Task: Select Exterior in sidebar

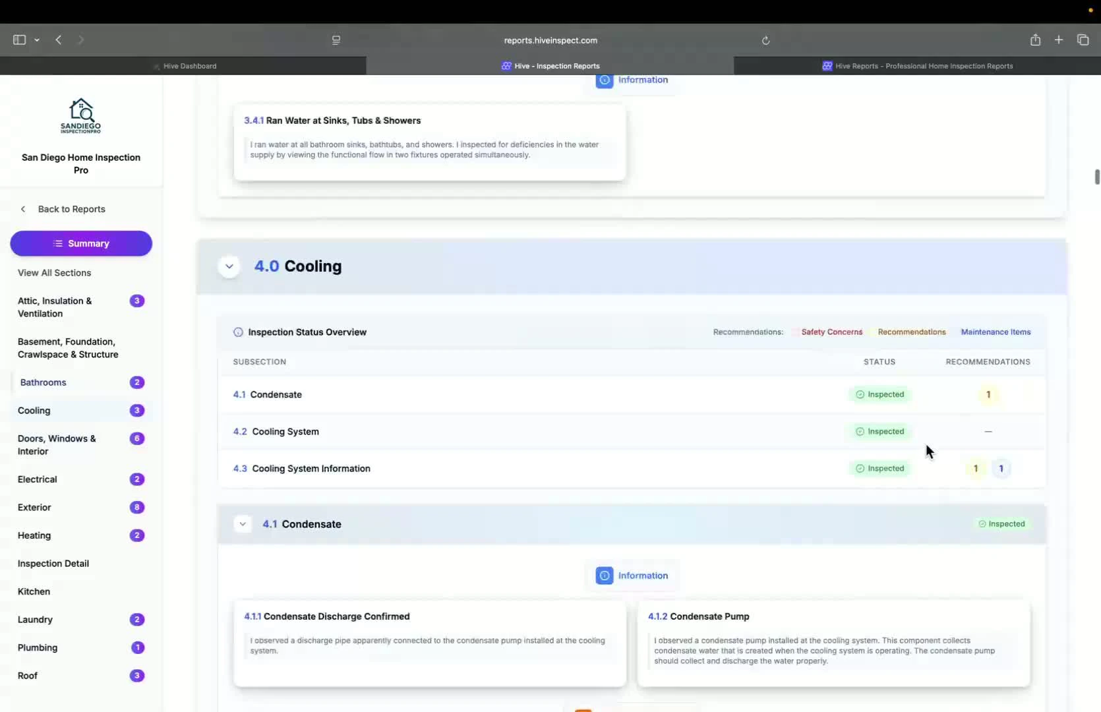Action: coord(81,508)
